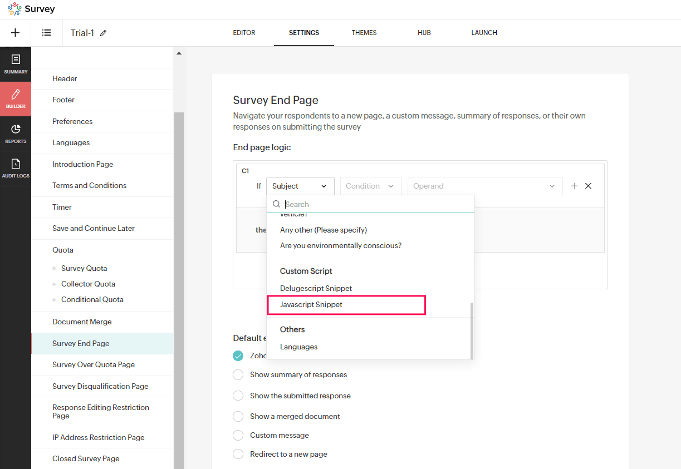Image resolution: width=681 pixels, height=469 pixels.
Task: Open the Reports sidebar icon
Action: 16,134
